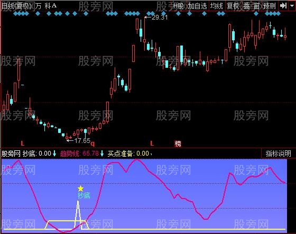Click the 加自选 button
The image size is (296, 234).
(x=197, y=6)
